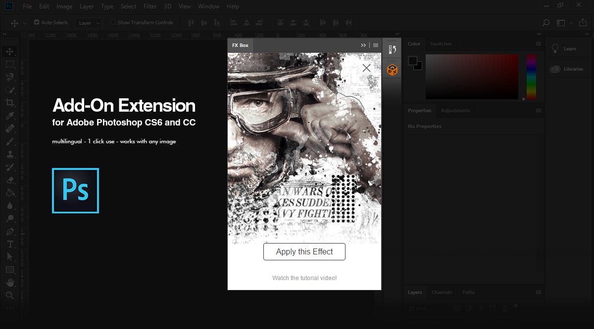Click the FX Box extension cube icon

(392, 70)
